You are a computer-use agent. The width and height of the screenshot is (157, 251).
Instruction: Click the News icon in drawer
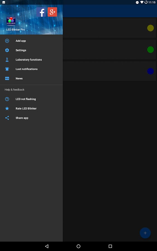(7, 78)
